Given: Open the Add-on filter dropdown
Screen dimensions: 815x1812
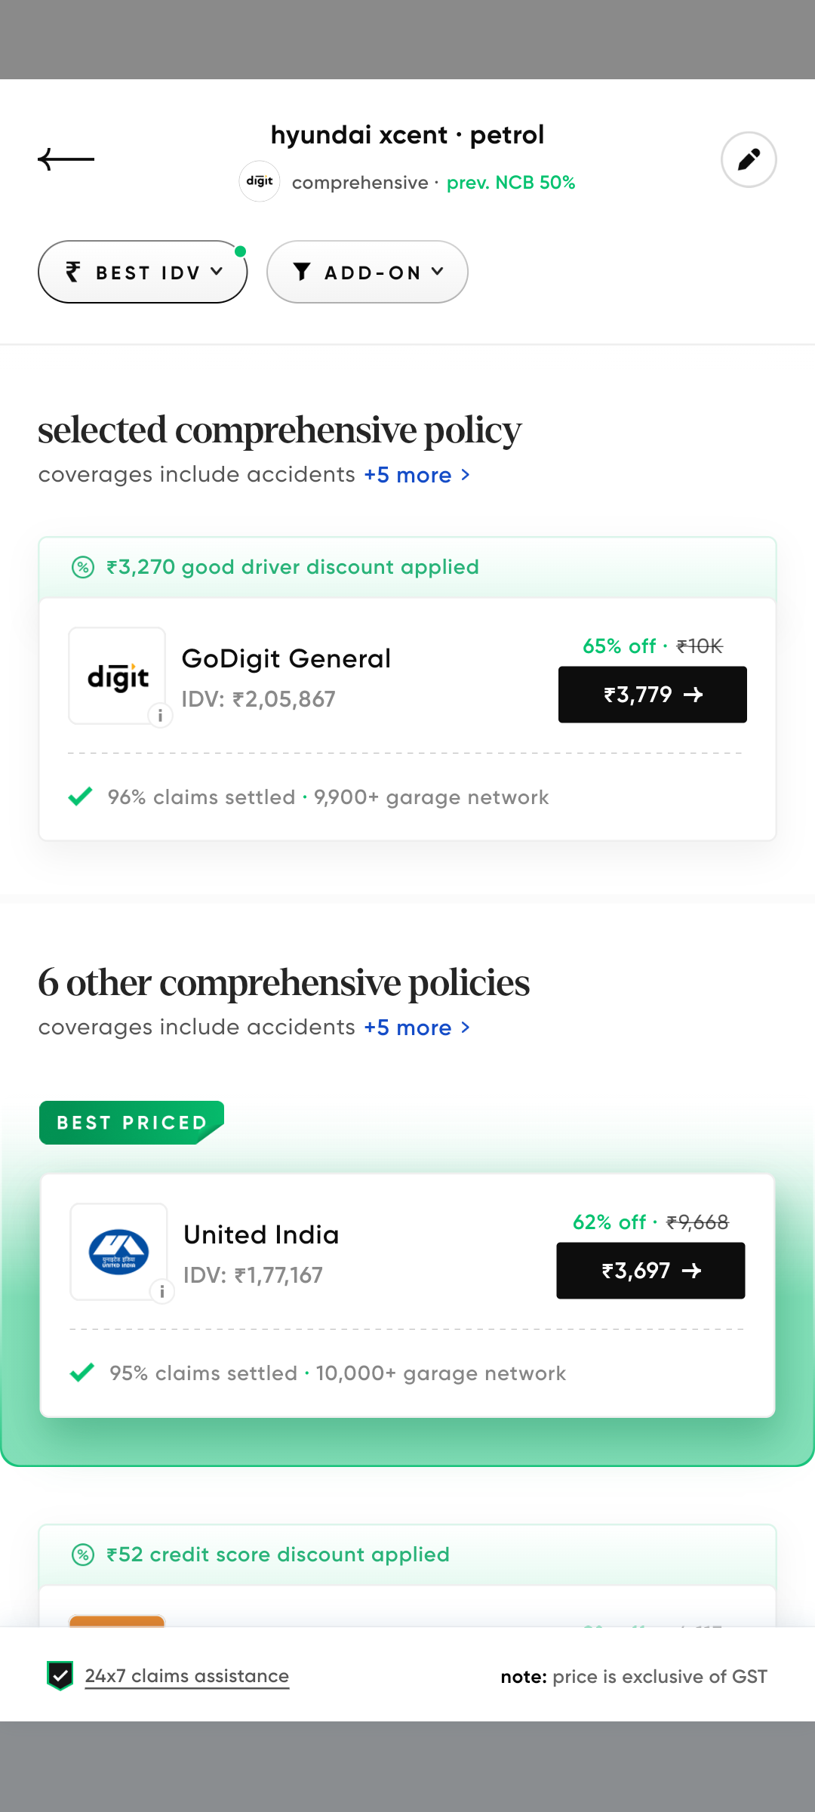Looking at the screenshot, I should tap(368, 272).
